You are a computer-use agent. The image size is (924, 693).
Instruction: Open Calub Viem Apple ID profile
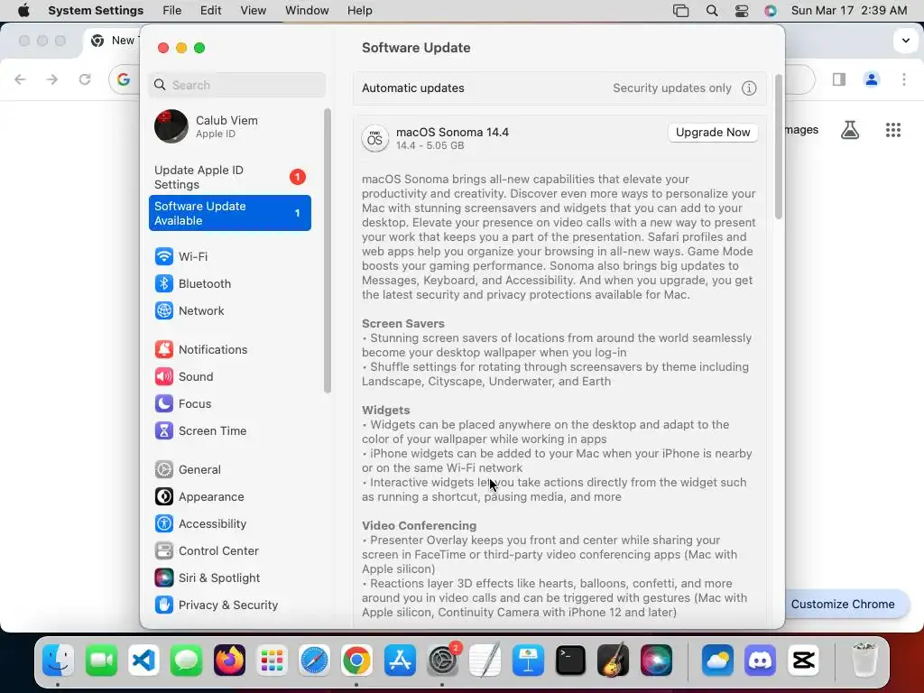(230, 126)
